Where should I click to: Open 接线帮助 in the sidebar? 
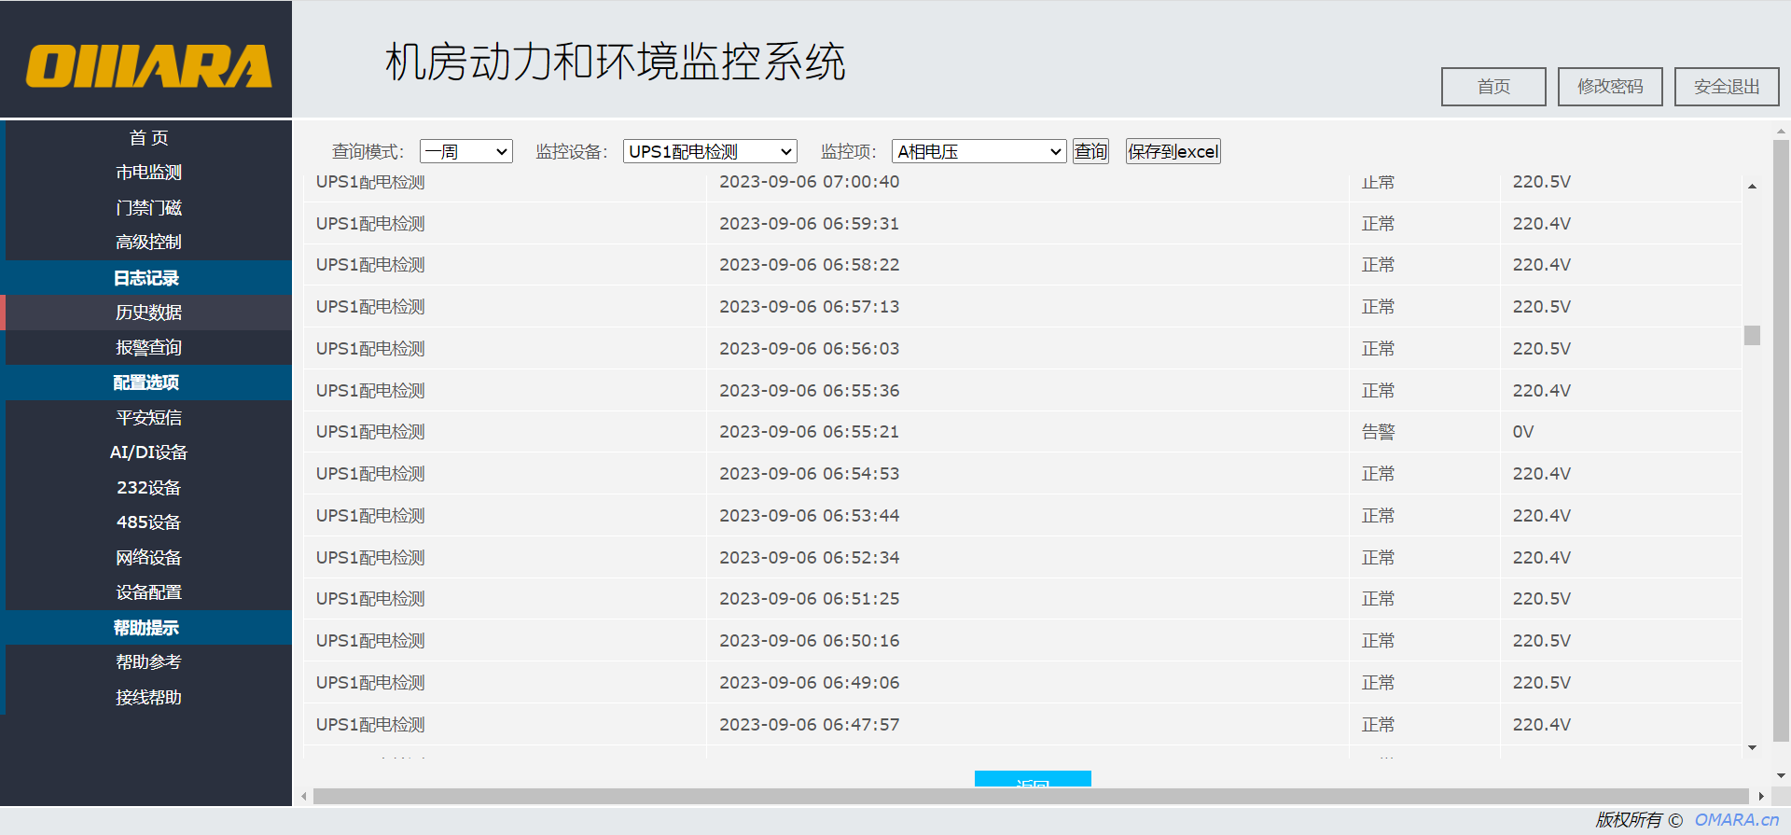click(148, 698)
